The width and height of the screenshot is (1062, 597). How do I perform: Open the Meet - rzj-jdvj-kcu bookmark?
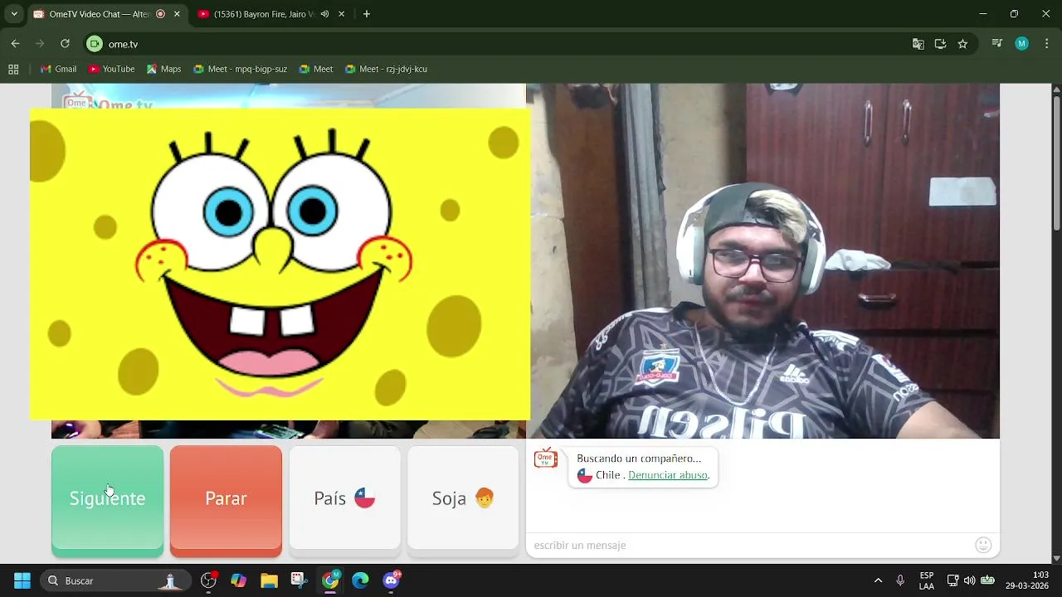tap(386, 69)
